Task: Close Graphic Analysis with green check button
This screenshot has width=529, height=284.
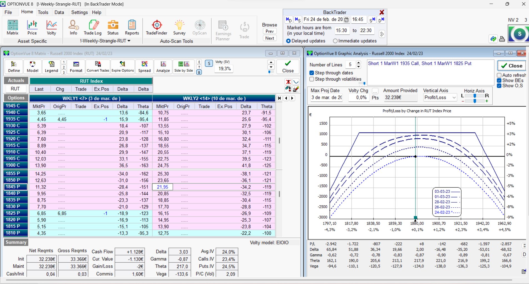Action: tap(512, 66)
